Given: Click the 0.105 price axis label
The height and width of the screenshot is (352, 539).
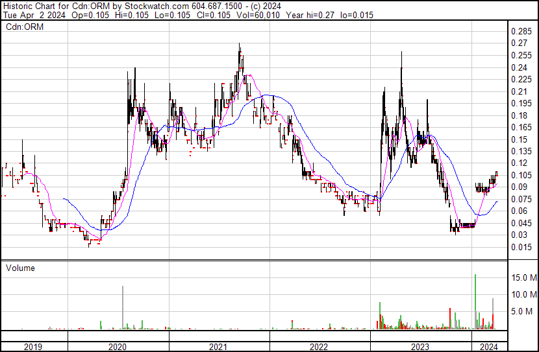Looking at the screenshot, I should click(521, 175).
